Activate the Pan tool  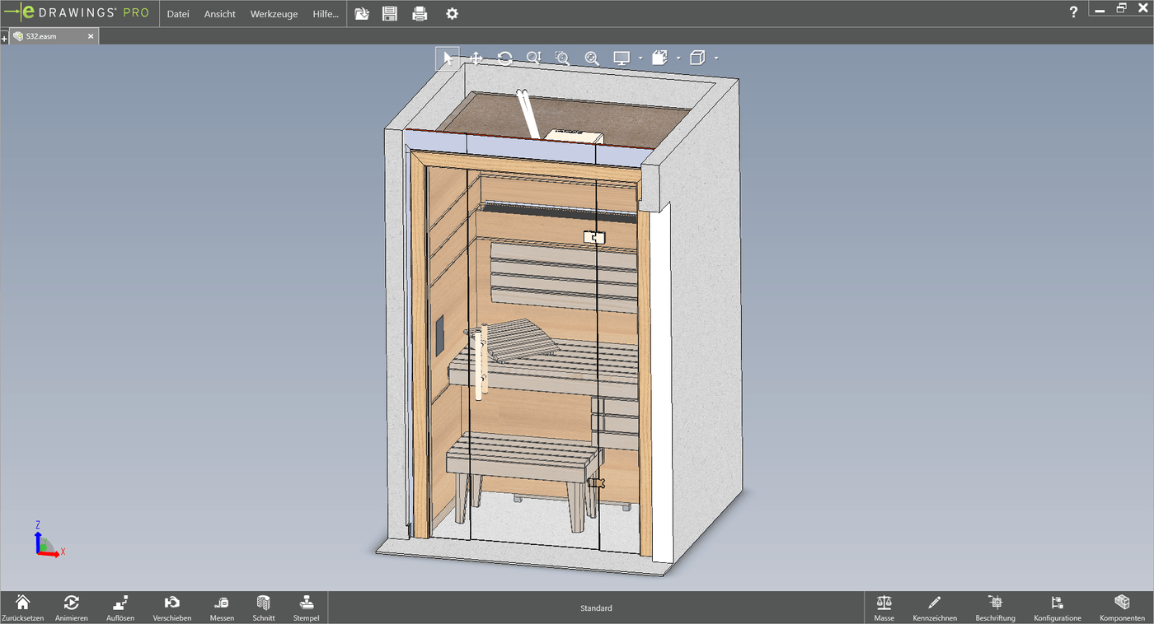click(476, 58)
